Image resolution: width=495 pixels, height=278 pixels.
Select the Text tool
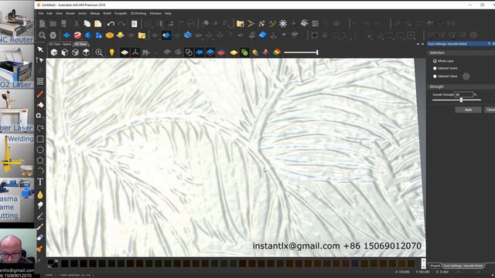click(x=40, y=182)
